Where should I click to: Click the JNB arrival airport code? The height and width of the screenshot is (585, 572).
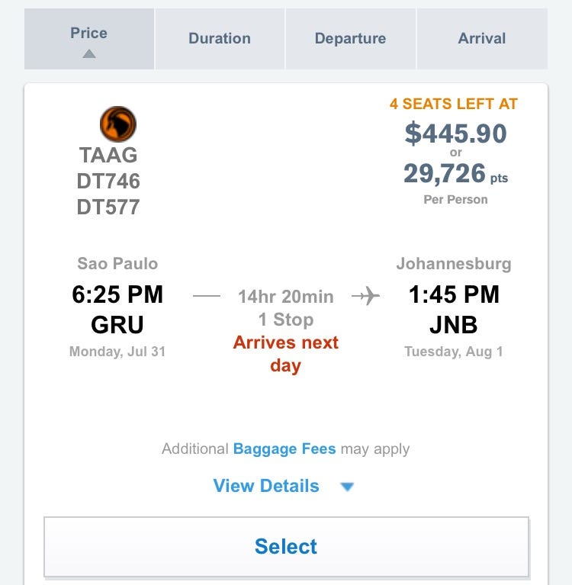tap(454, 325)
